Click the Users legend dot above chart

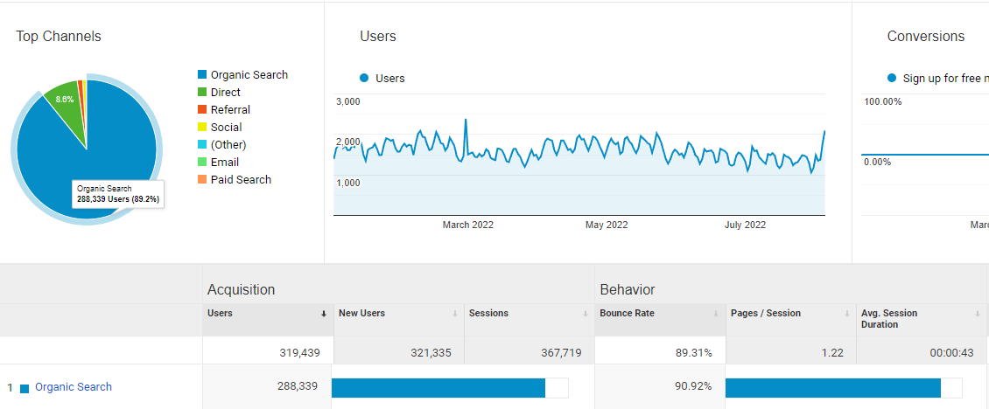pyautogui.click(x=364, y=78)
